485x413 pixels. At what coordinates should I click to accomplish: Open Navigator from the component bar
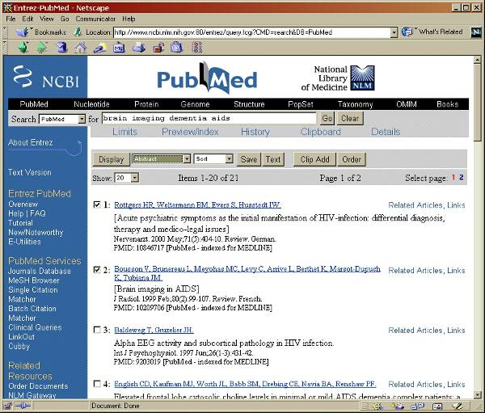(377, 406)
